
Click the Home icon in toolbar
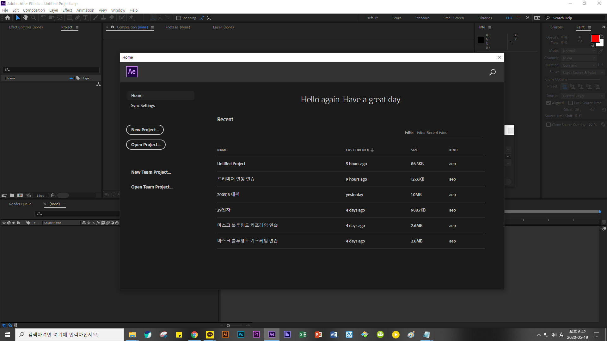tap(8, 18)
